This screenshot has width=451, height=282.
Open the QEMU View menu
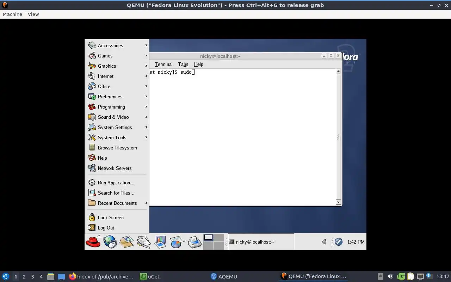[x=33, y=14]
